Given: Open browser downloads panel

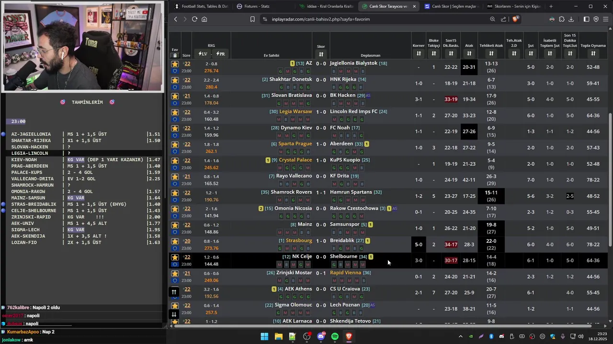Looking at the screenshot, I should point(571,19).
